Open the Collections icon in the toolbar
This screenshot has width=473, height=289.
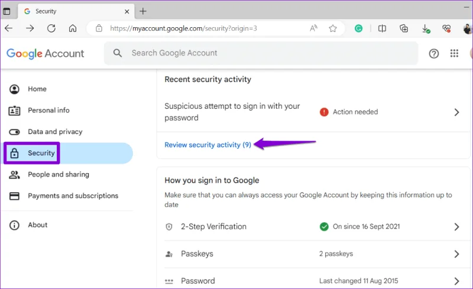pyautogui.click(x=404, y=28)
